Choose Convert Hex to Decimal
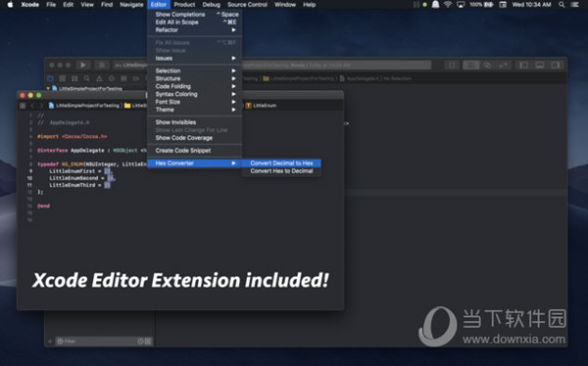The width and height of the screenshot is (588, 366). pos(281,171)
